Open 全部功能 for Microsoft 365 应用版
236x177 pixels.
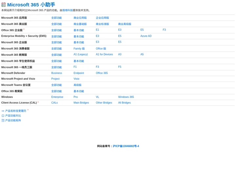[56, 18]
